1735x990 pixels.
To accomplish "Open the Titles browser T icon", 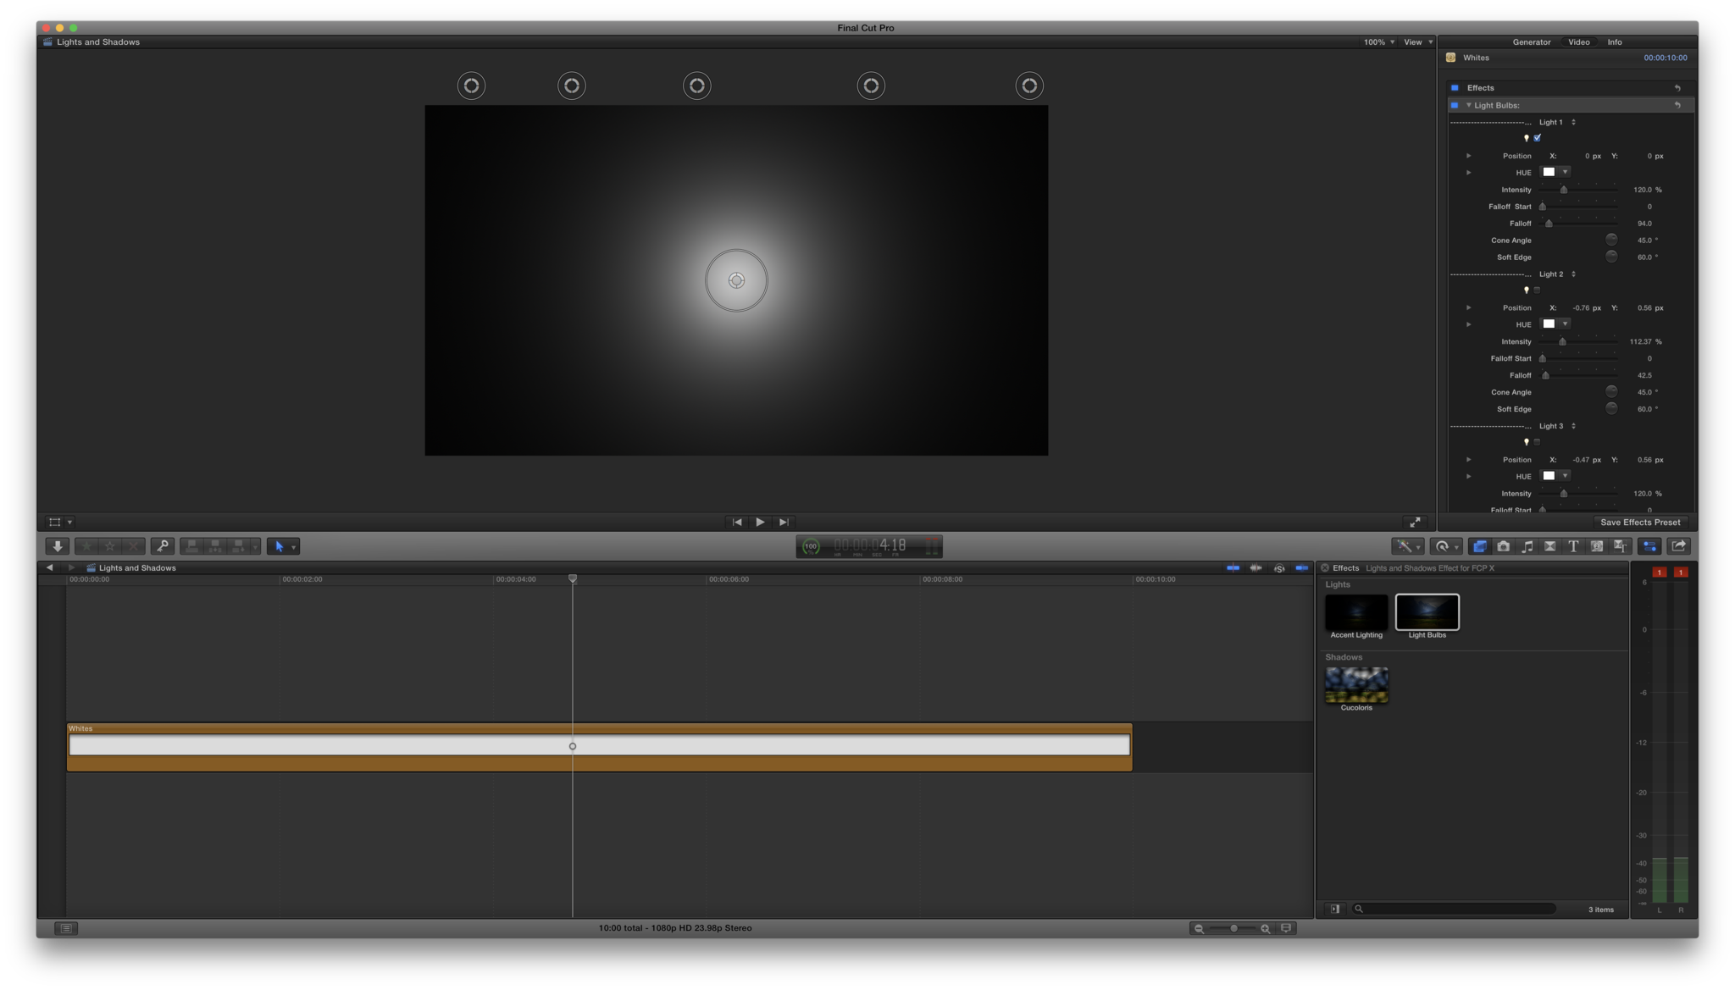I will (x=1573, y=546).
